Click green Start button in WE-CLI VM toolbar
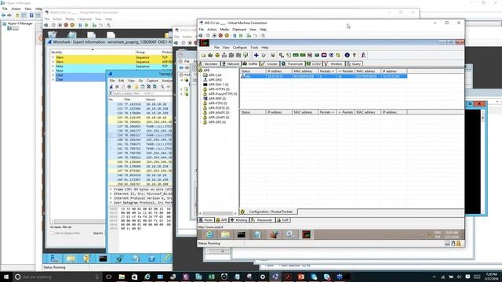502x282 pixels. coord(241,35)
